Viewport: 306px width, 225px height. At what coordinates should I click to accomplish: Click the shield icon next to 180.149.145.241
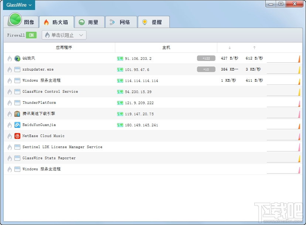click(x=119, y=125)
